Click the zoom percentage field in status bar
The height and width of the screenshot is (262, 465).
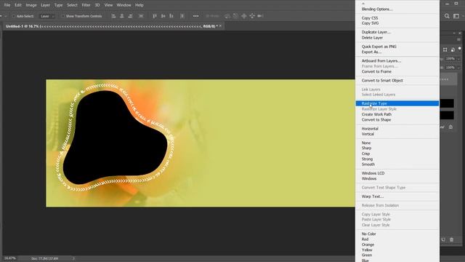click(10, 258)
